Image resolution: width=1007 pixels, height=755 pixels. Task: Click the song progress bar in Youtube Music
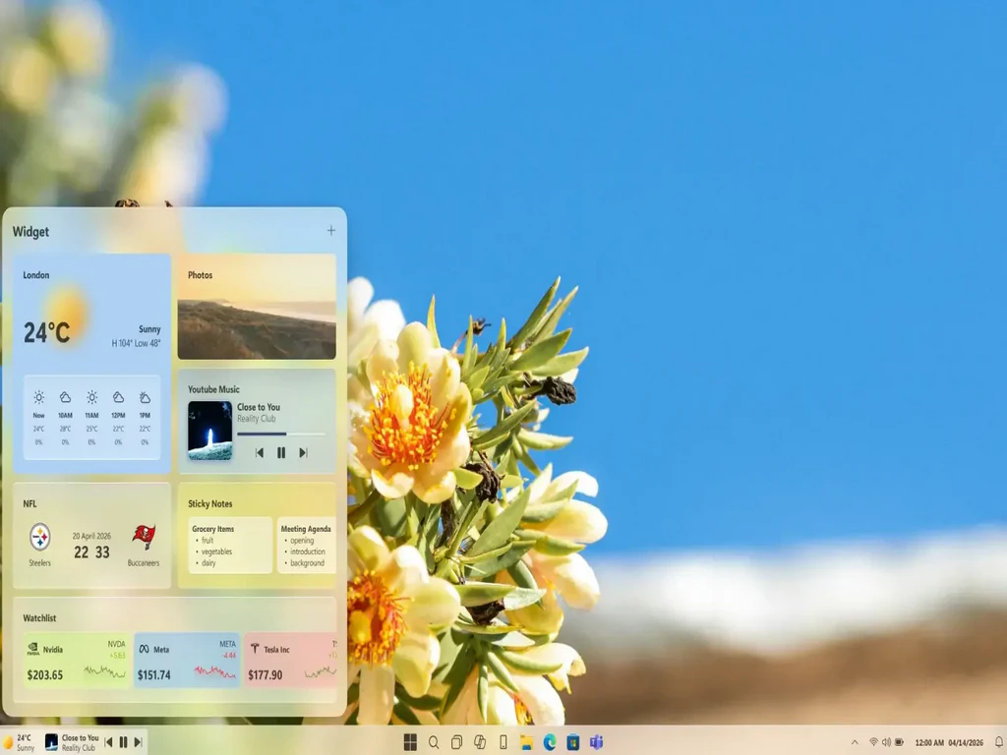[280, 434]
